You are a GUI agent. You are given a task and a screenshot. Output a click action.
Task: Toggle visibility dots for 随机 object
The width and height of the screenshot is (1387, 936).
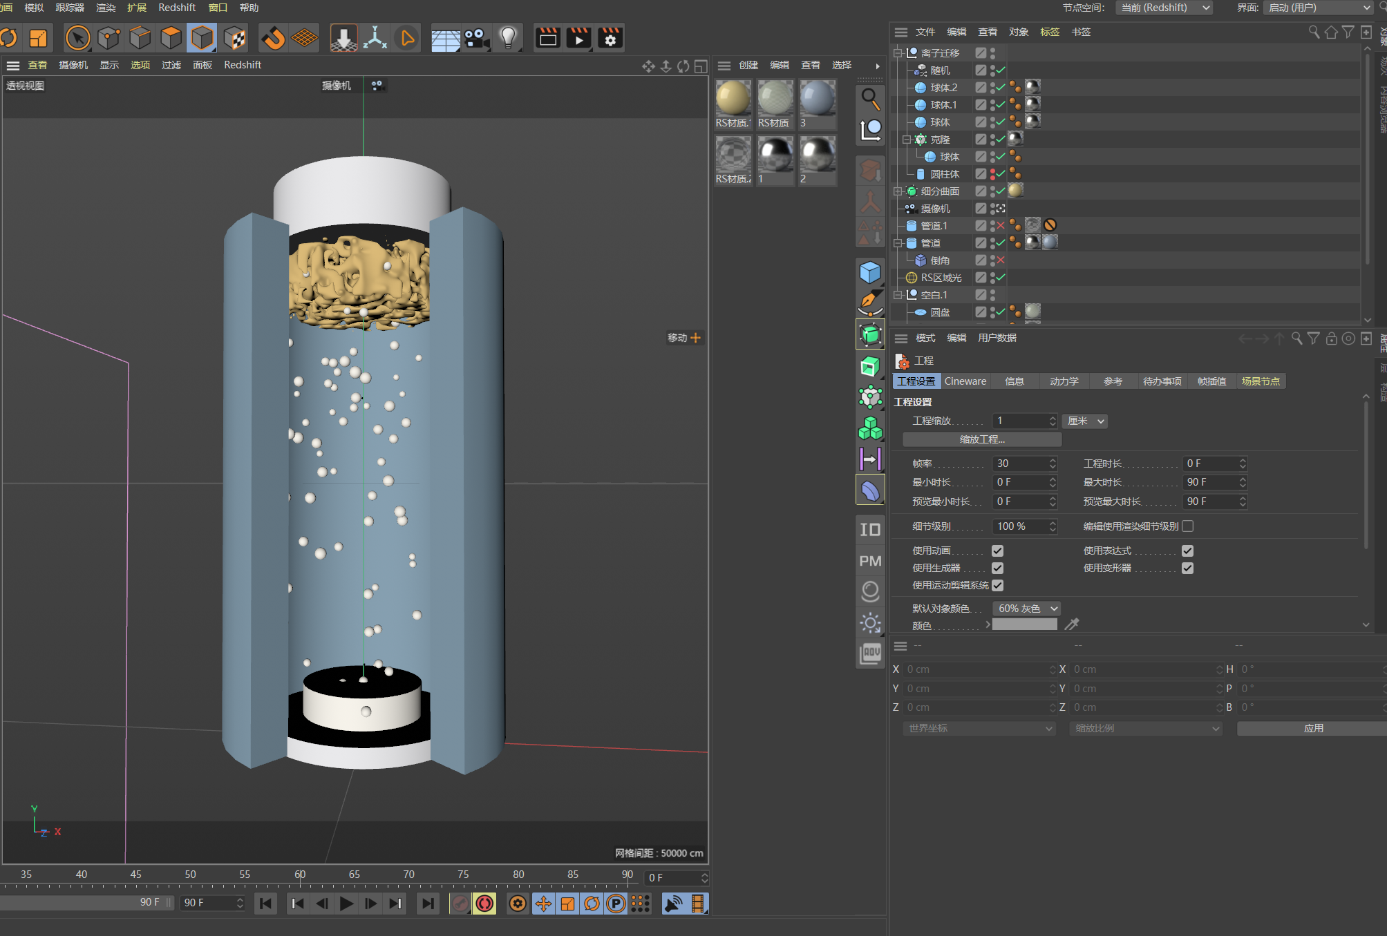[x=992, y=70]
